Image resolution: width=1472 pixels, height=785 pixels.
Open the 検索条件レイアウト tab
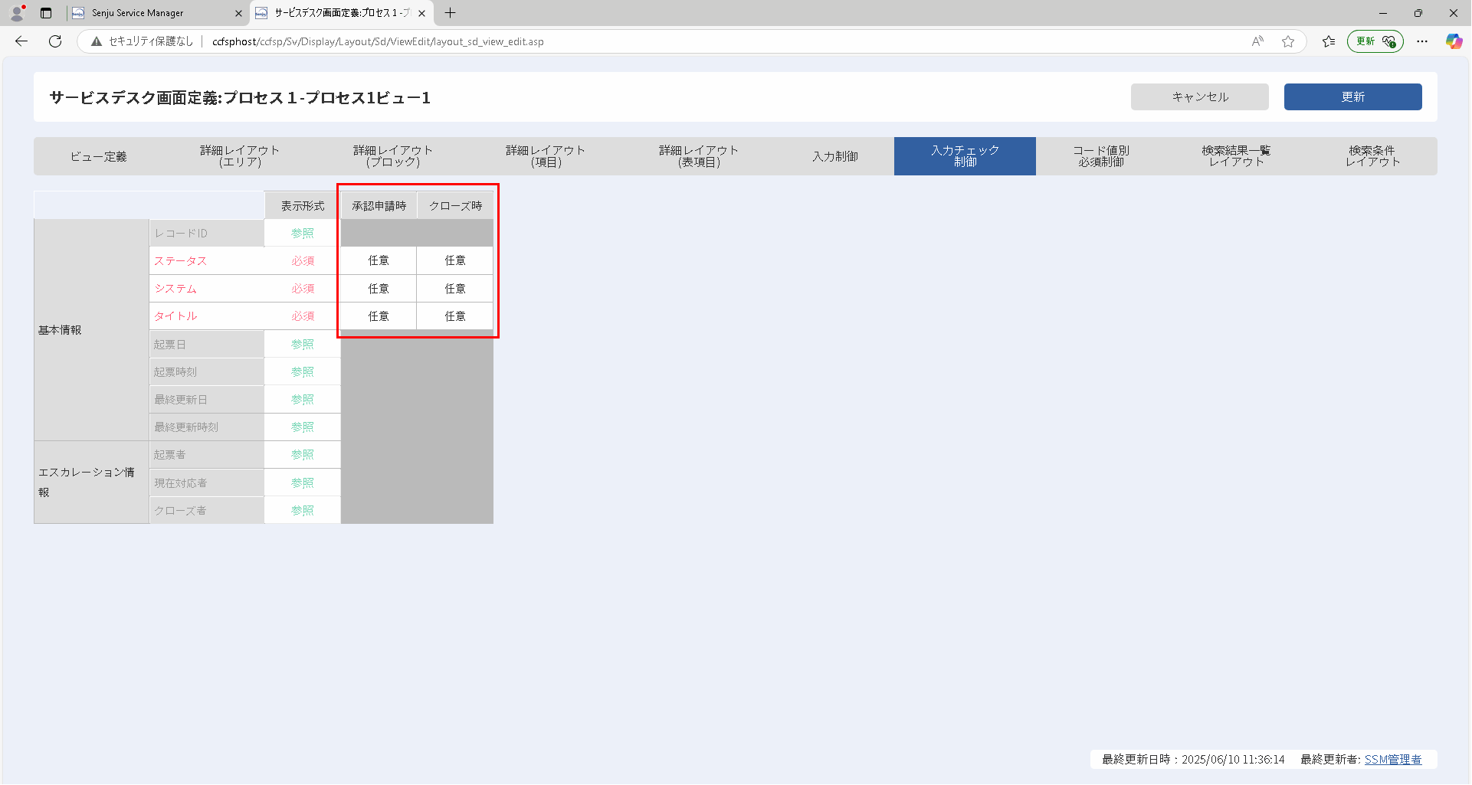(x=1372, y=156)
